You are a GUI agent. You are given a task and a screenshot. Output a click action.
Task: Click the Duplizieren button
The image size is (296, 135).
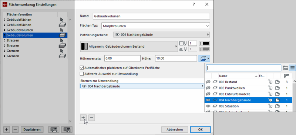pyautogui.click(x=32, y=129)
